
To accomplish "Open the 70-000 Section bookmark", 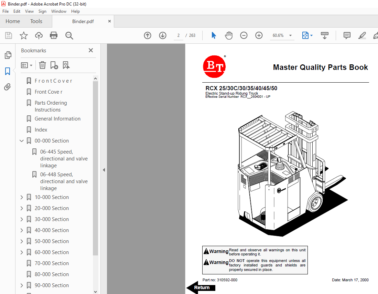I will click(x=52, y=263).
